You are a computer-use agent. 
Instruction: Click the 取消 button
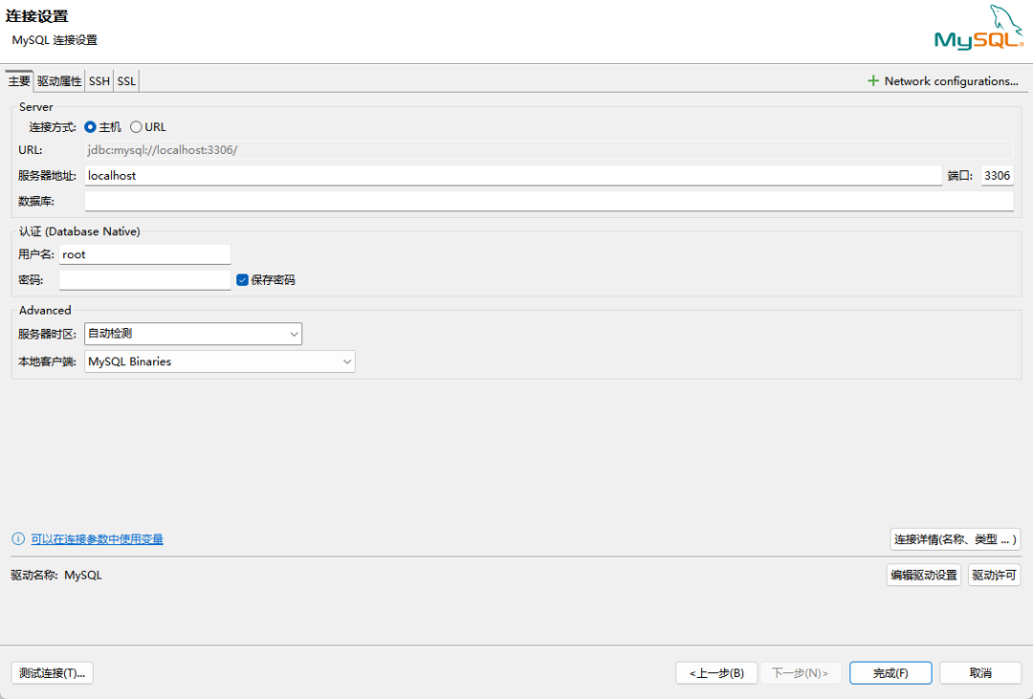coord(980,673)
